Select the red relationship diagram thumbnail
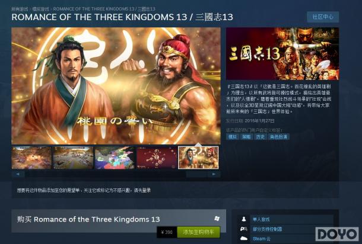The image size is (362, 244). coord(157,158)
